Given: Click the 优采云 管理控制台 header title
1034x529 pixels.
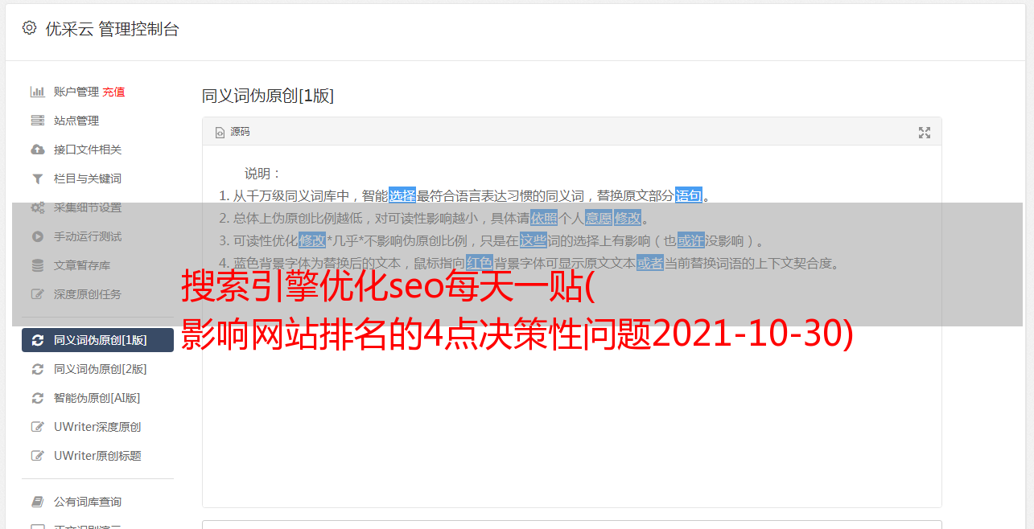Looking at the screenshot, I should tap(112, 29).
